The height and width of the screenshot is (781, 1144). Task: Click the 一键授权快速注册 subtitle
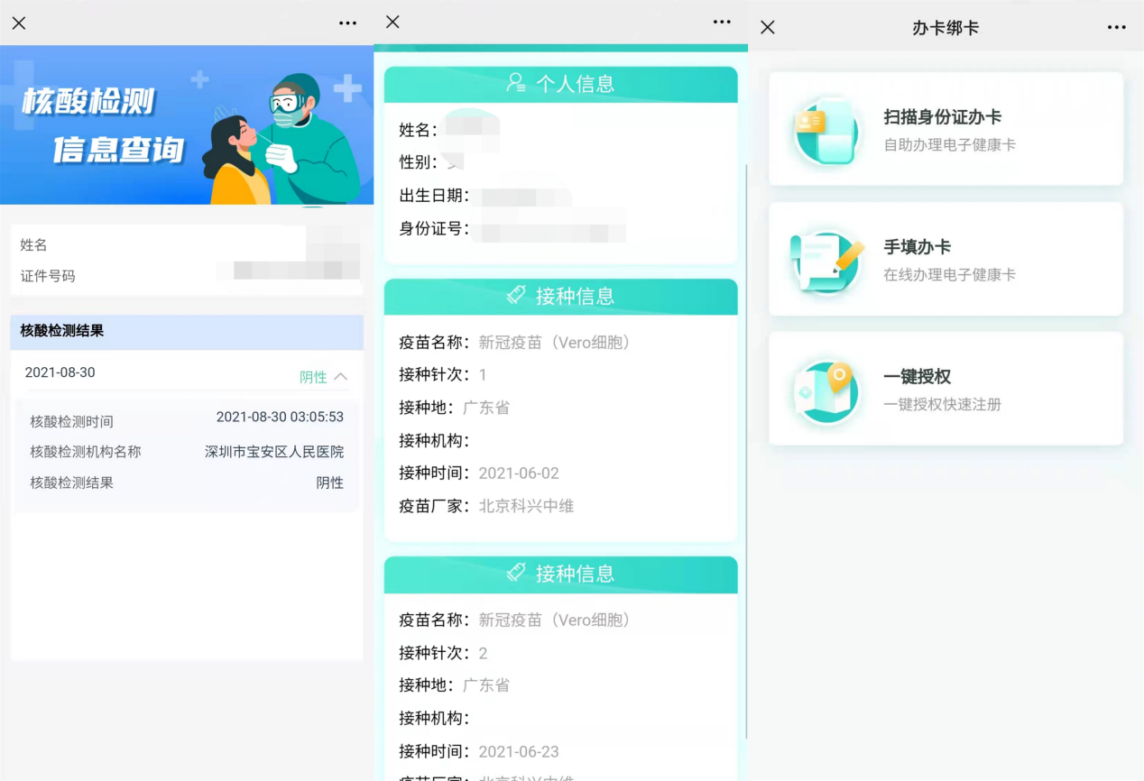coord(943,404)
